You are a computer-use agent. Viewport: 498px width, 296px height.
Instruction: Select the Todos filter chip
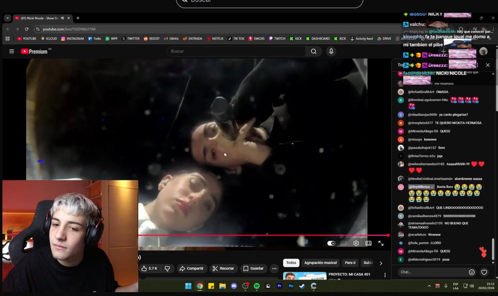291,263
